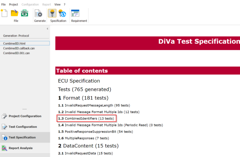
Task: Click the ECU Specification link
Action: coord(79,81)
